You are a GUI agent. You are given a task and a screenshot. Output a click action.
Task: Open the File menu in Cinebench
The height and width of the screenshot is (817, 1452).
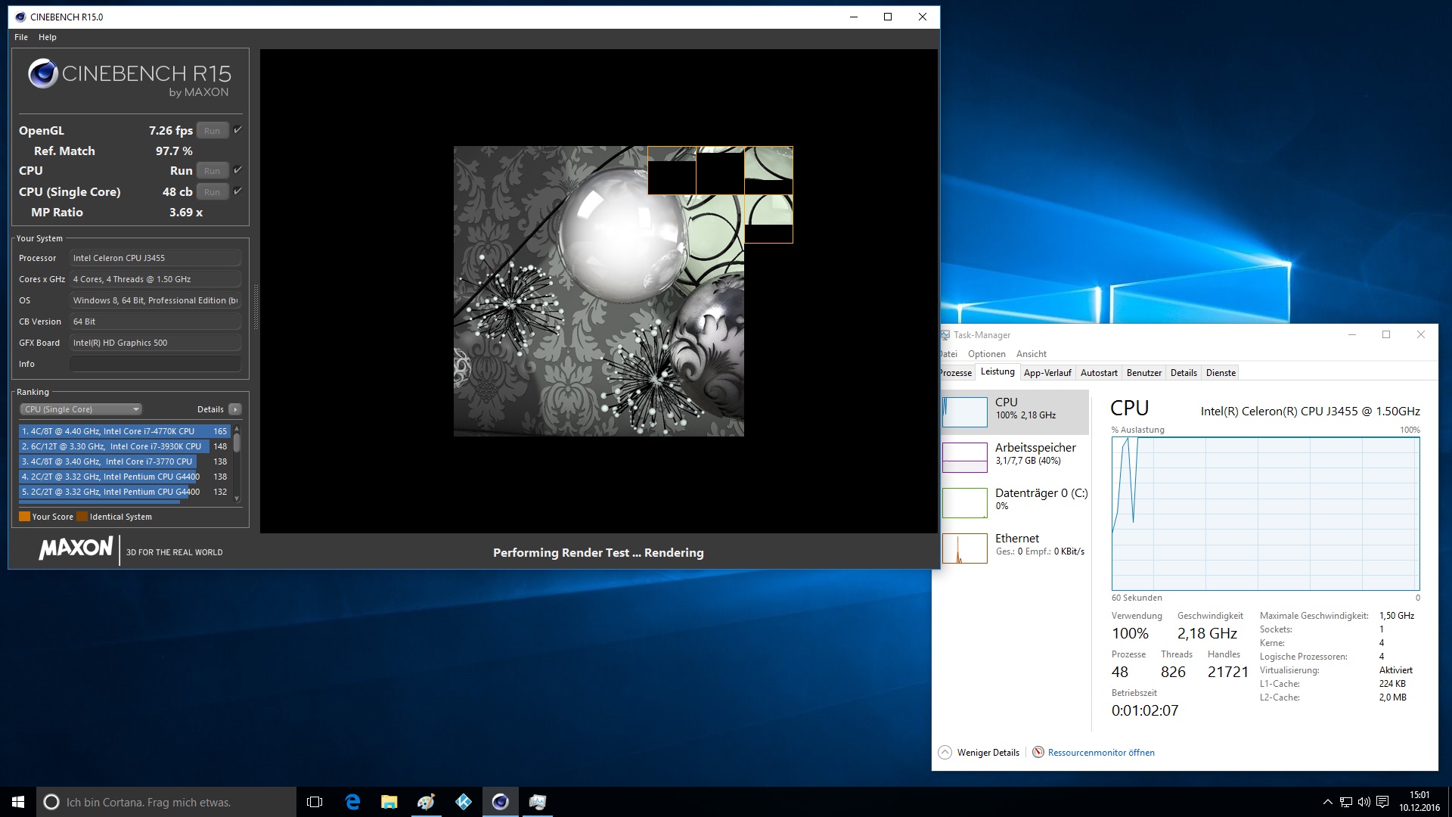point(21,37)
